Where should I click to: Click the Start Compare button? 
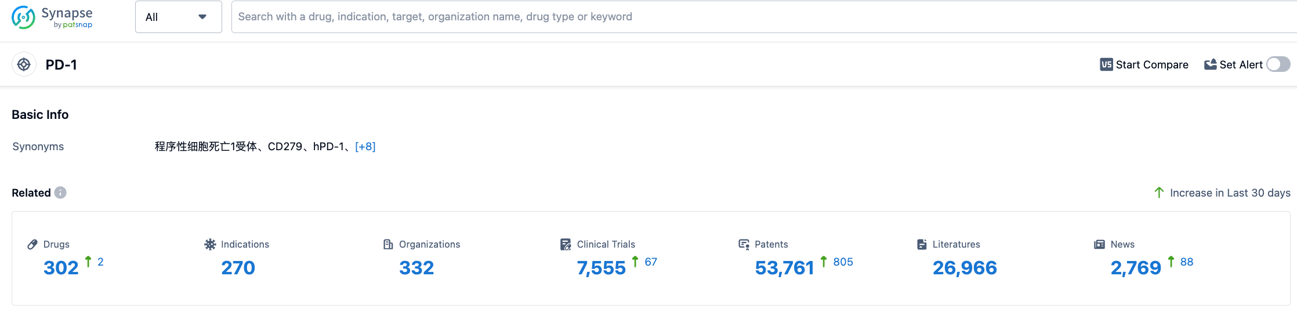pos(1144,64)
